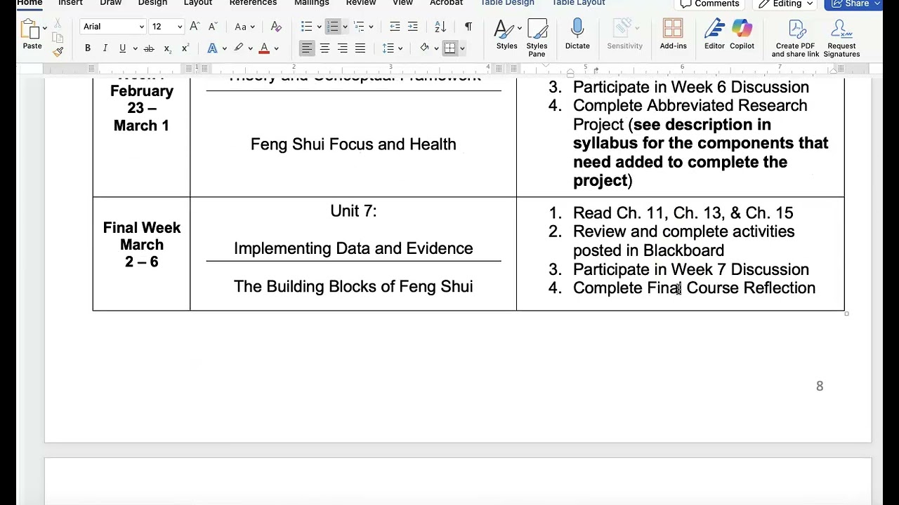
Task: Expand the bullet list style arrow
Action: 319,27
